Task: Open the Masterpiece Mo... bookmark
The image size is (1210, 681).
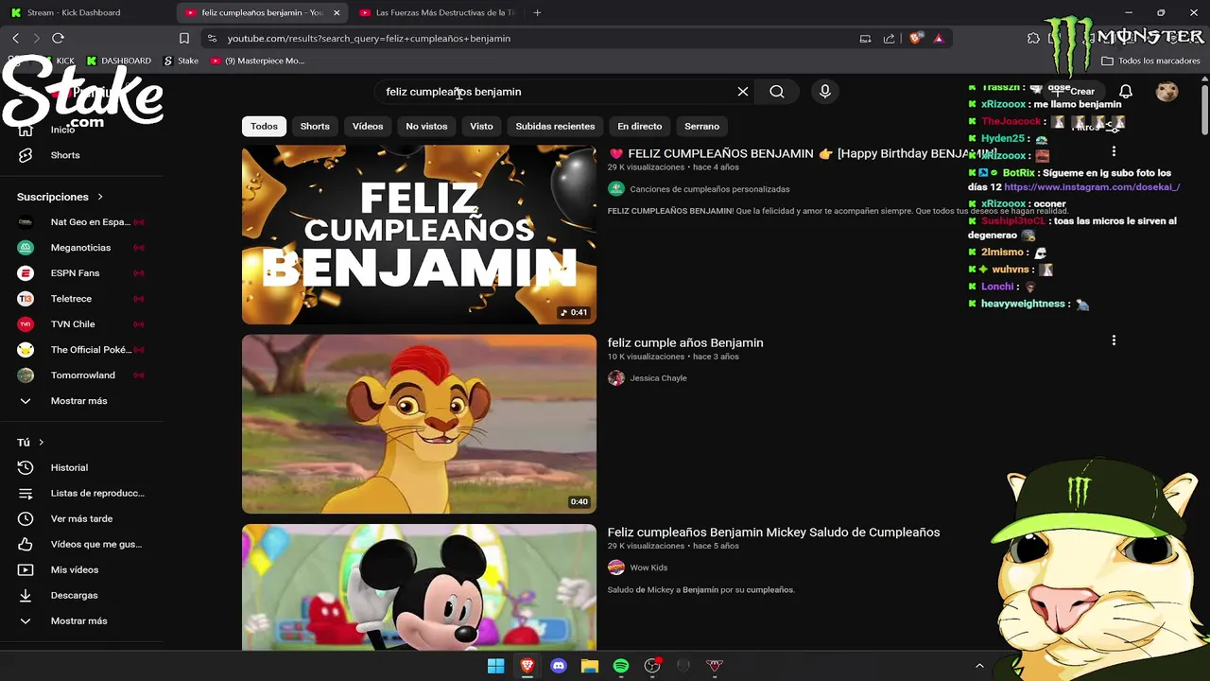Action: tap(257, 61)
